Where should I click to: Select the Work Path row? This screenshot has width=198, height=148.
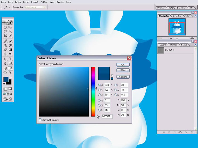pos(176,50)
